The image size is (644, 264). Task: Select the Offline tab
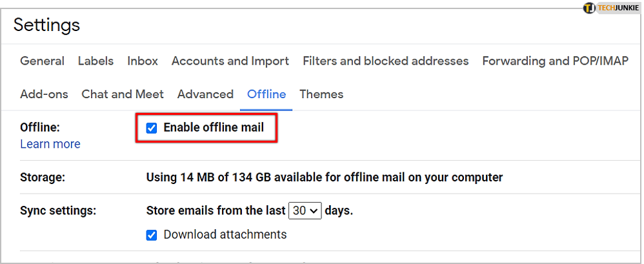tap(267, 94)
